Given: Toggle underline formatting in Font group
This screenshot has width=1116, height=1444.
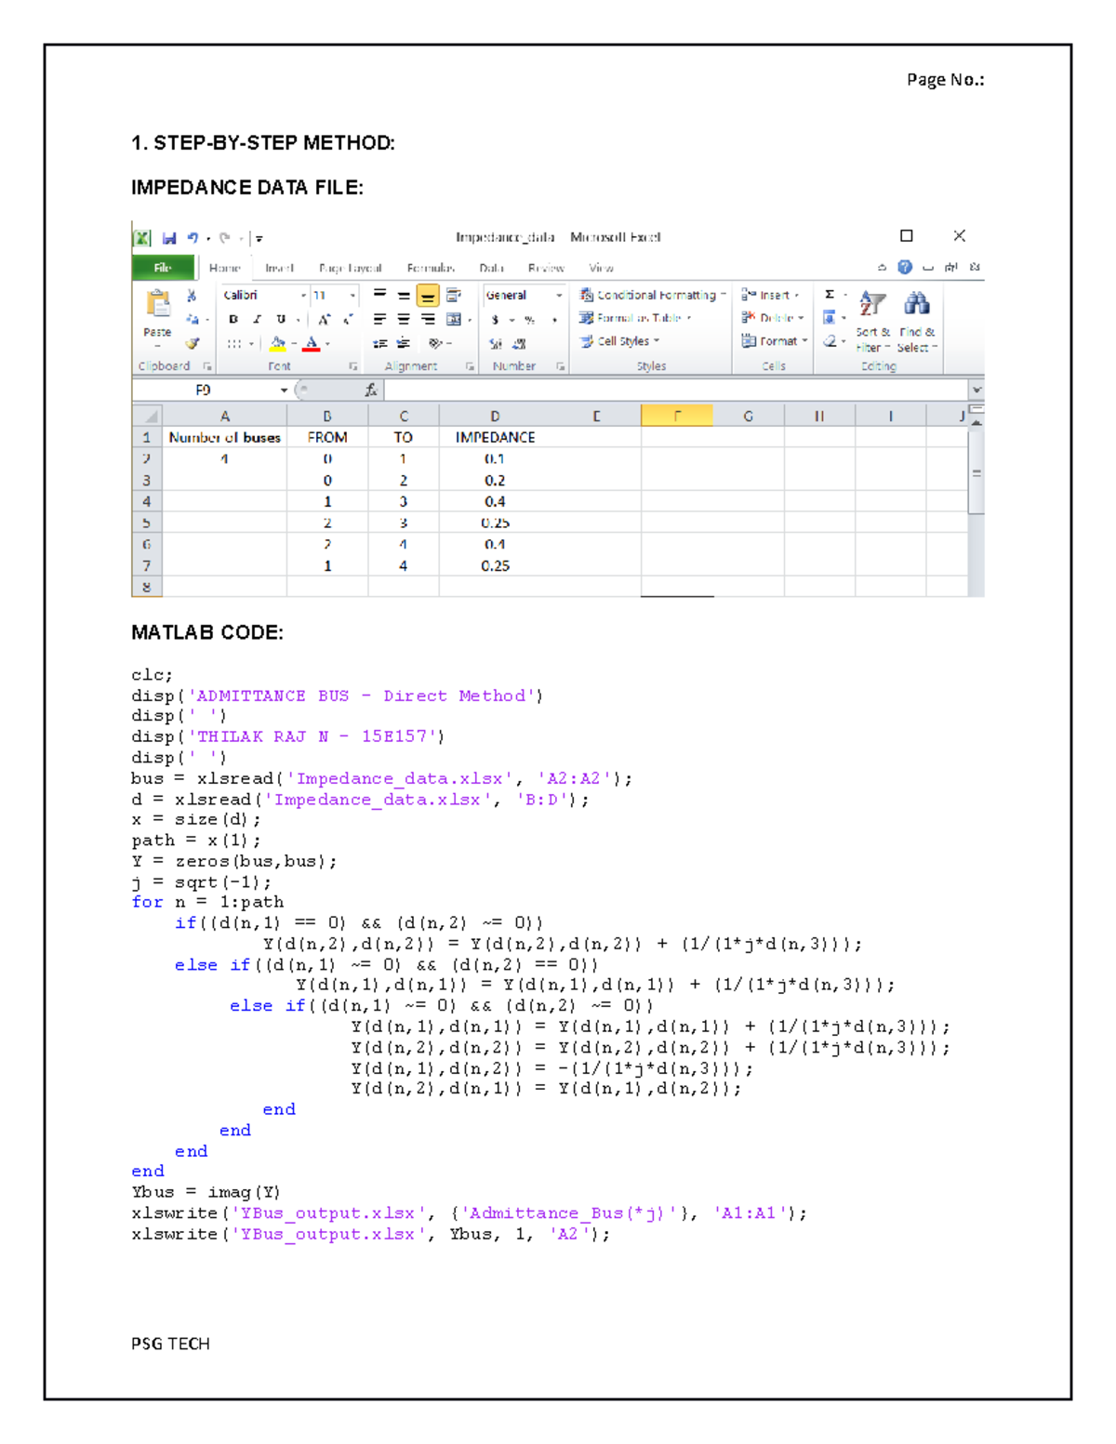Looking at the screenshot, I should pyautogui.click(x=280, y=321).
